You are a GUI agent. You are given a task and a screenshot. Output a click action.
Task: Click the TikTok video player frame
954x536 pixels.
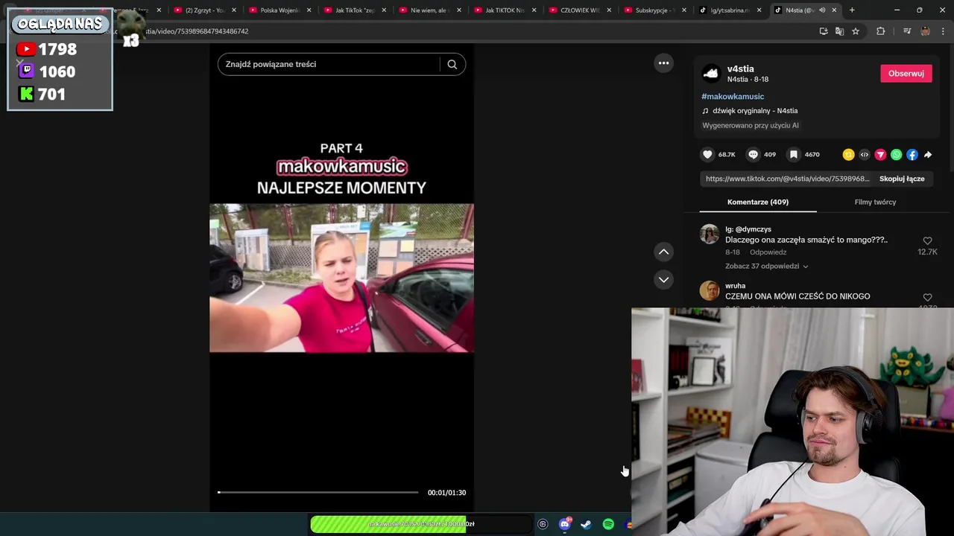point(341,278)
